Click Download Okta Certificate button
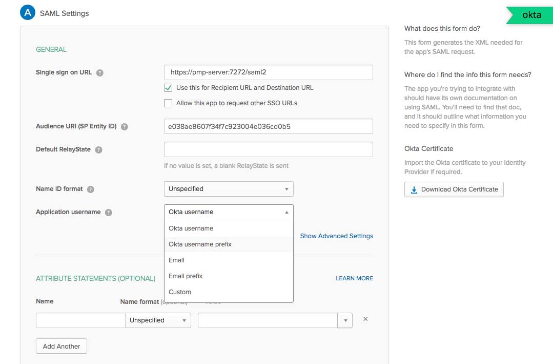 coord(454,189)
